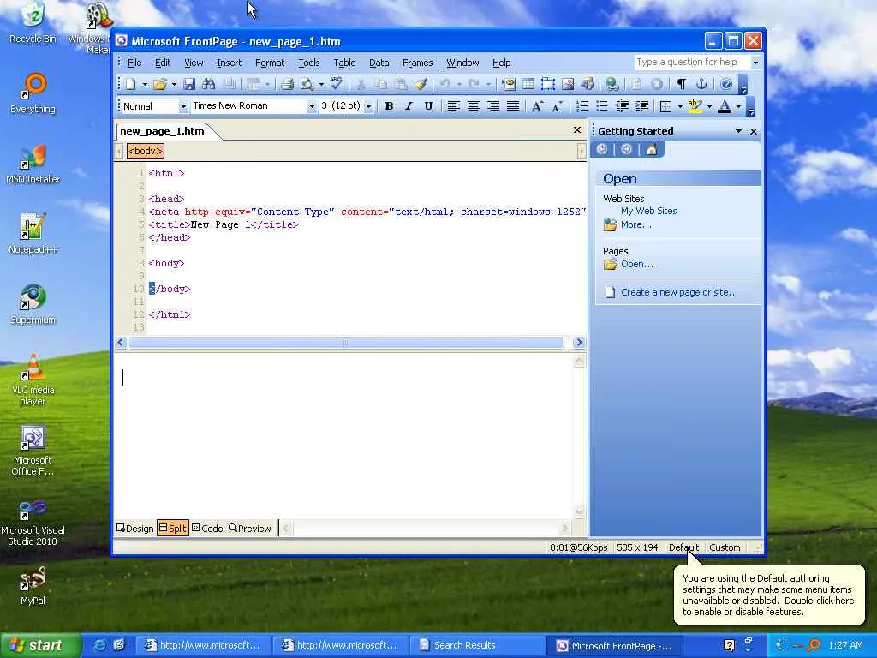Expand the New page dropdown arrow

pos(145,85)
